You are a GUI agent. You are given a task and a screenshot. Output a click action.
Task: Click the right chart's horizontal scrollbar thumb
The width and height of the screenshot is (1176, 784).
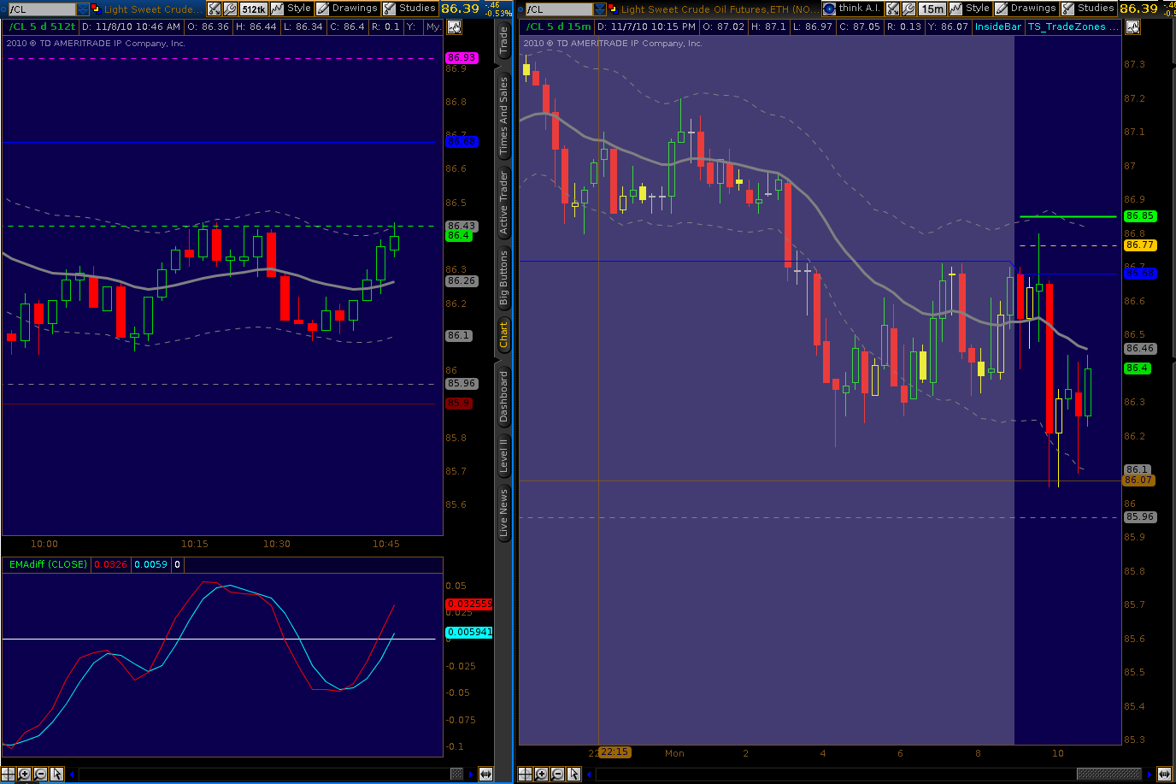(1108, 774)
